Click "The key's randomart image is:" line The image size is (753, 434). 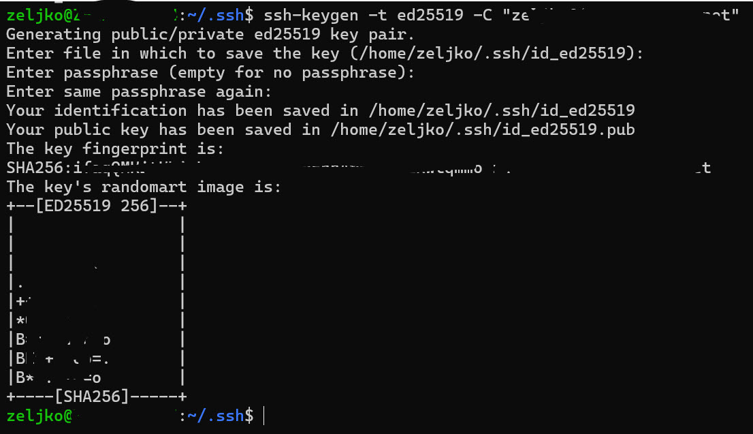(x=143, y=187)
